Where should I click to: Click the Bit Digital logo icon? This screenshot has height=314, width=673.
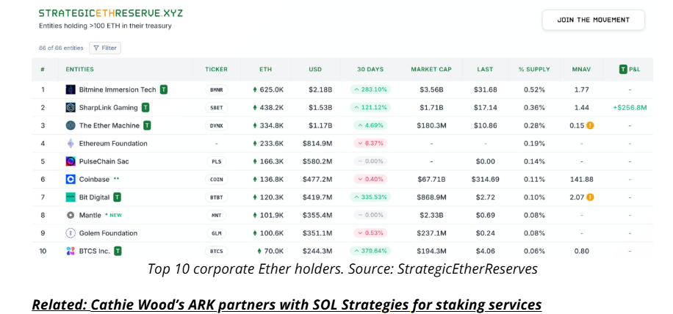[71, 197]
